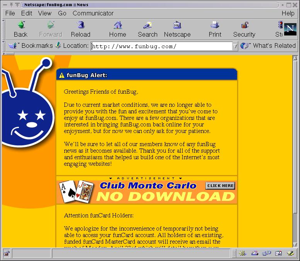Open Mail inbox from the component bar
The width and height of the screenshot is (300, 261).
coord(254,253)
